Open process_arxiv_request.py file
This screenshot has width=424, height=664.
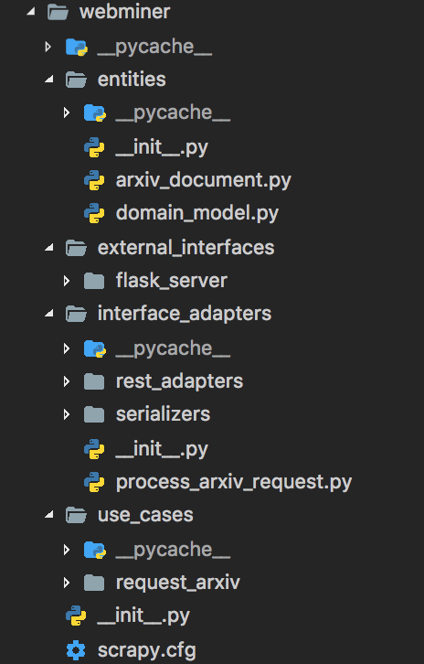pyautogui.click(x=234, y=482)
